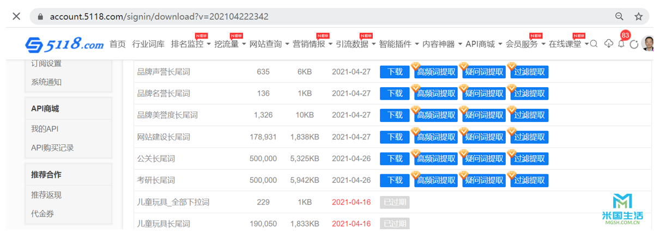
Task: Open the user avatar photo
Action: [x=647, y=44]
